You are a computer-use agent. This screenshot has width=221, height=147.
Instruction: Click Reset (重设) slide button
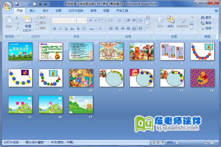[x=41, y=23]
